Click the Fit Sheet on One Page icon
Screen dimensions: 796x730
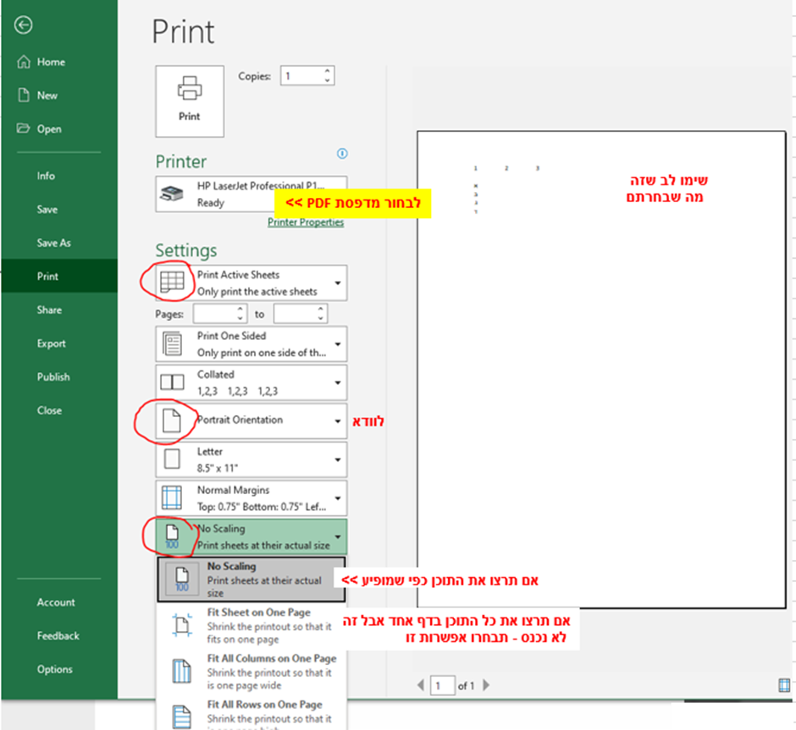point(182,625)
